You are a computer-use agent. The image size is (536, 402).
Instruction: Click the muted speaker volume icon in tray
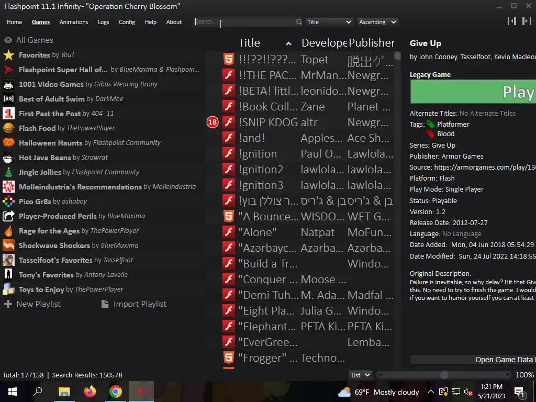point(468,392)
